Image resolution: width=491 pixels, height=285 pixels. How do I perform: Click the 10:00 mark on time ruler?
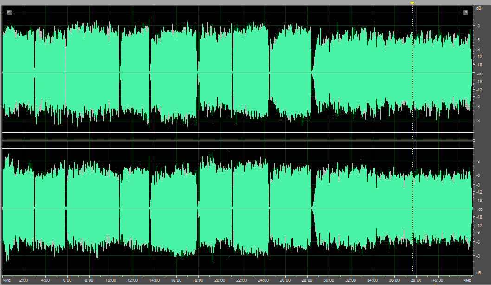tap(111, 280)
